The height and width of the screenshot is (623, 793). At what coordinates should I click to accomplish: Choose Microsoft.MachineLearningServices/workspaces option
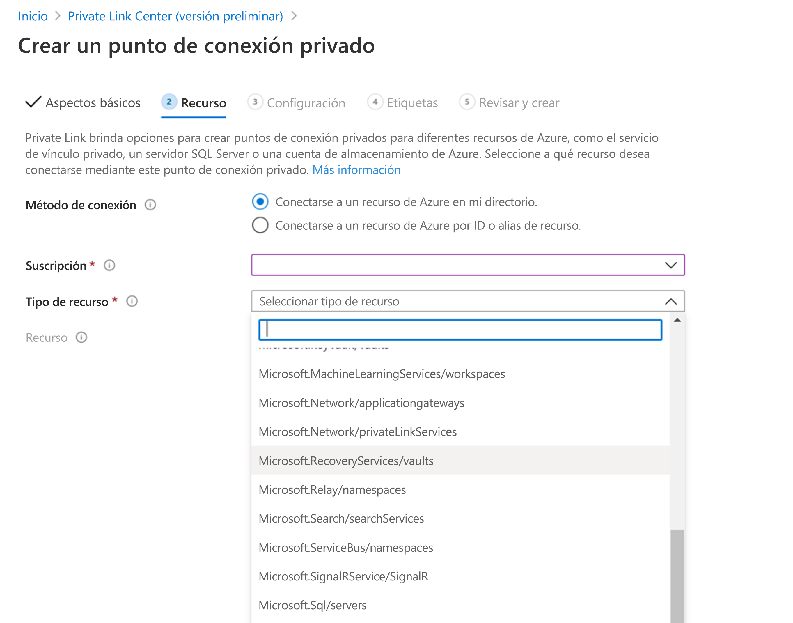click(460, 374)
